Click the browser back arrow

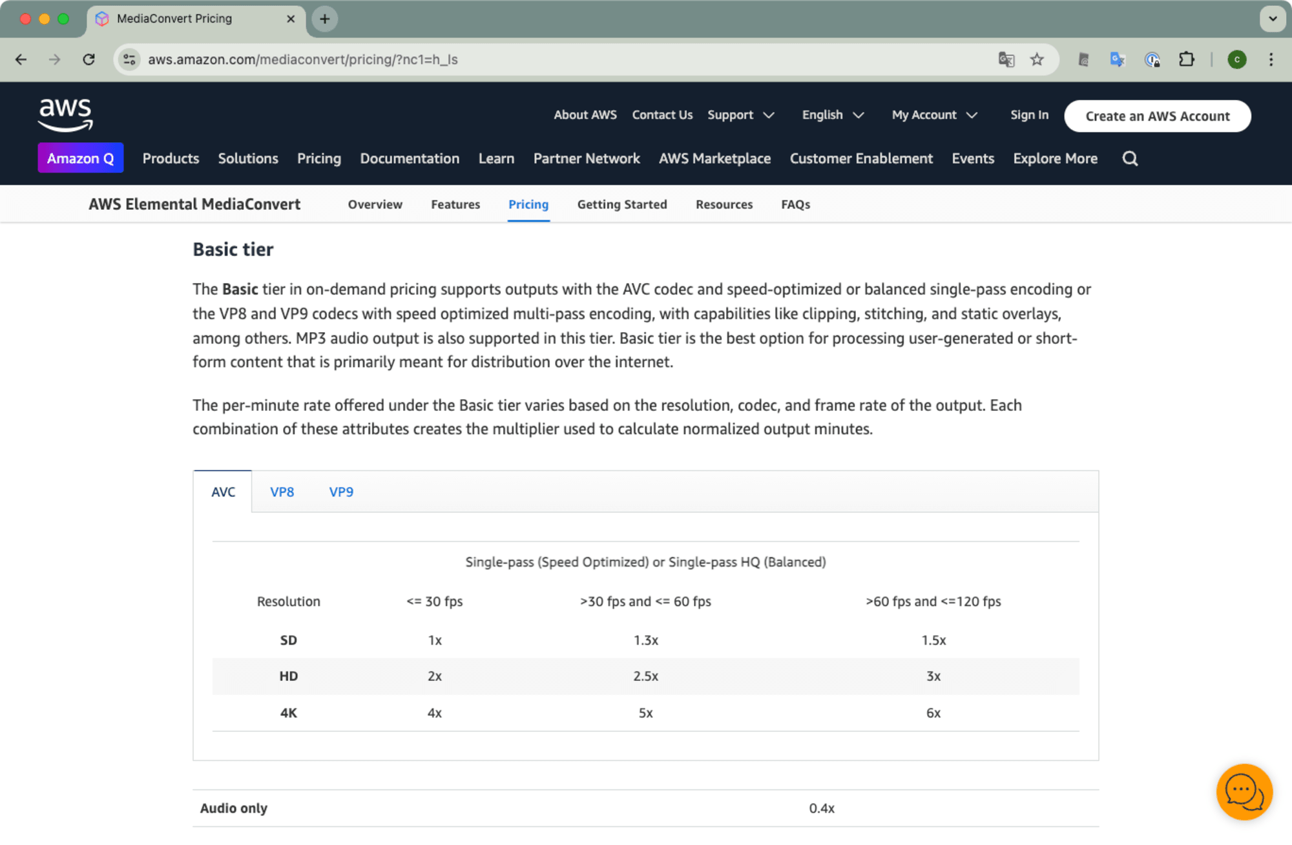coord(21,59)
